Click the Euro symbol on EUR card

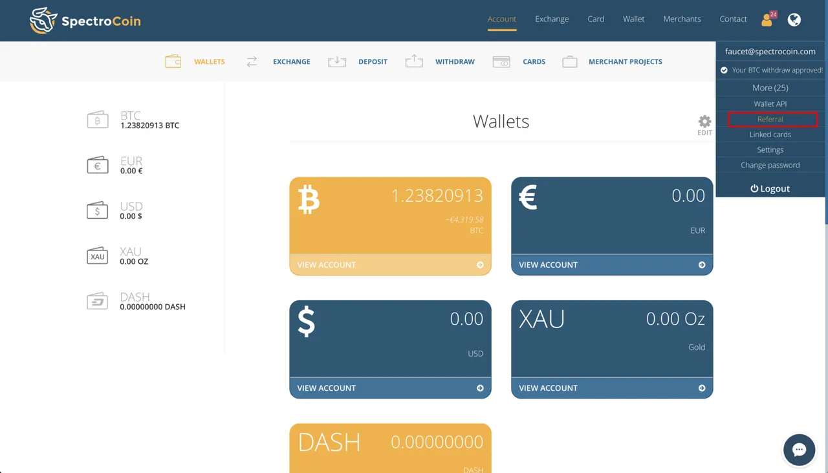(x=528, y=197)
